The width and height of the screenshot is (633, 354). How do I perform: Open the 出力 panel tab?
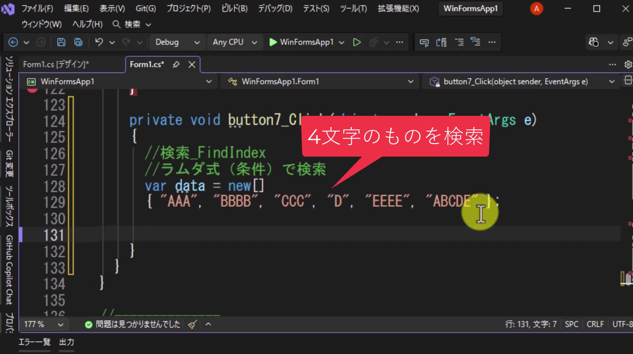(67, 342)
